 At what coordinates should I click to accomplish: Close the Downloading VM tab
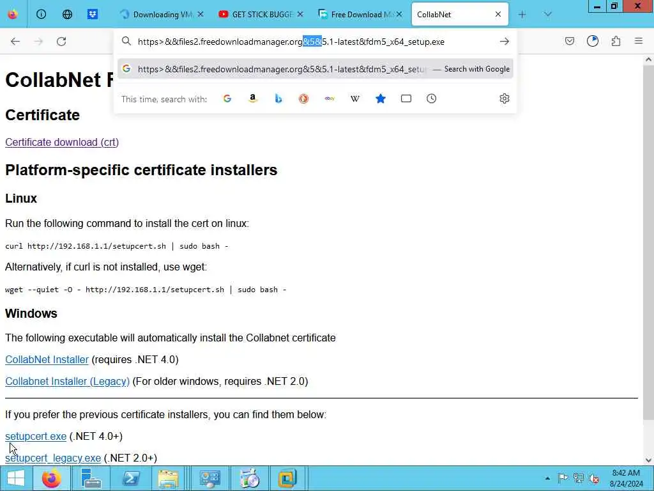coord(201,14)
